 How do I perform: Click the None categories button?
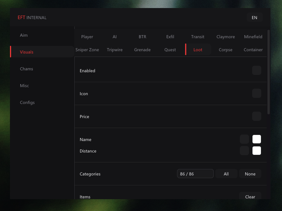tap(250, 174)
